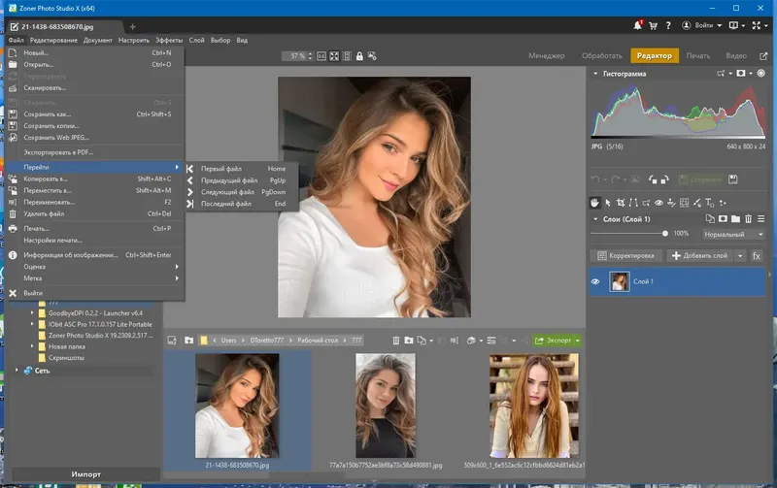Switch to the Менеджер tab
This screenshot has width=777, height=488.
pos(547,56)
